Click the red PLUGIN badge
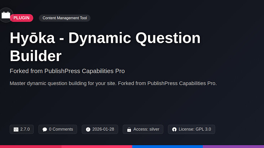Screen dimensions: 264x148 point(21,18)
